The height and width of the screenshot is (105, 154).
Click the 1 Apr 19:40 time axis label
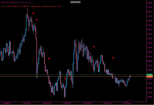point(107,103)
